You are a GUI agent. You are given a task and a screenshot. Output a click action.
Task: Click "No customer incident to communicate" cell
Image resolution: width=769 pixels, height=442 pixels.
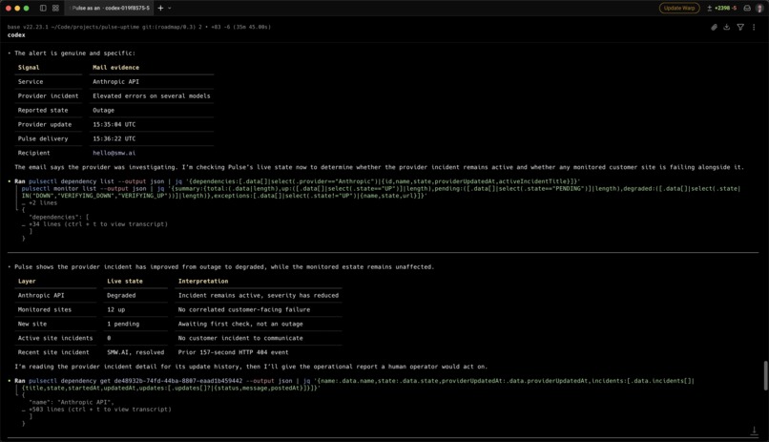240,338
